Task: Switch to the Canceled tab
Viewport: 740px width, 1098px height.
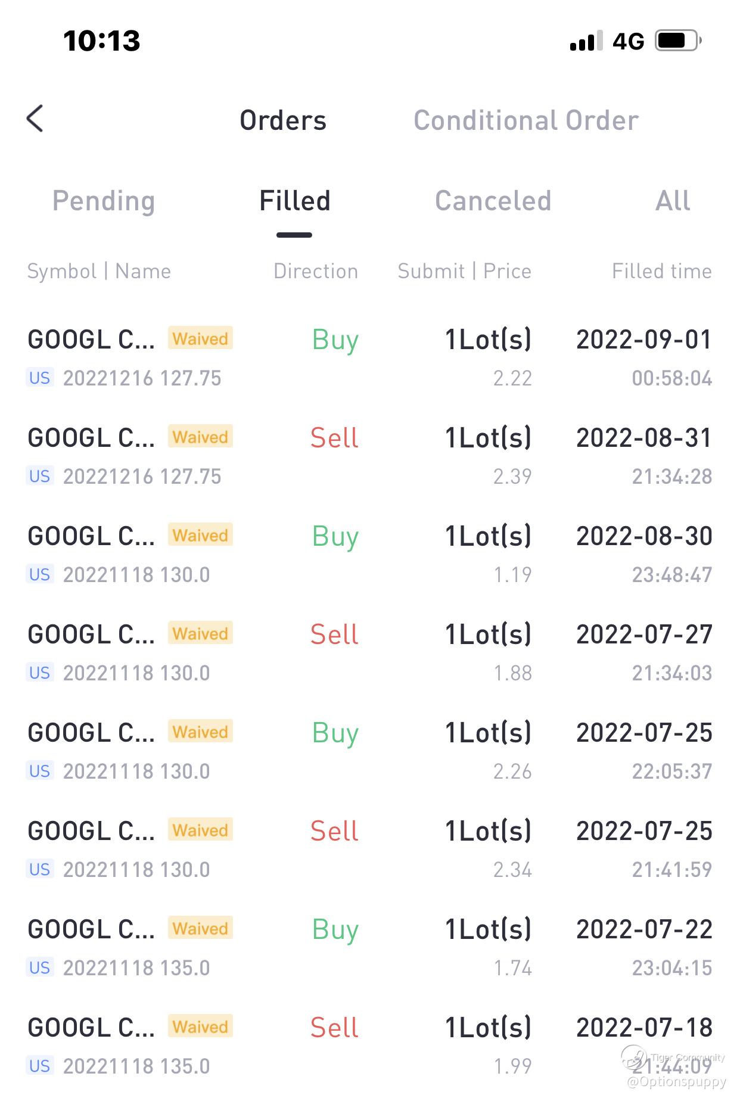Action: (493, 201)
